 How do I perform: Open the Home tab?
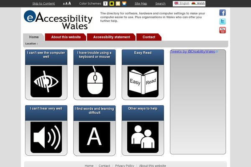pos(34,37)
